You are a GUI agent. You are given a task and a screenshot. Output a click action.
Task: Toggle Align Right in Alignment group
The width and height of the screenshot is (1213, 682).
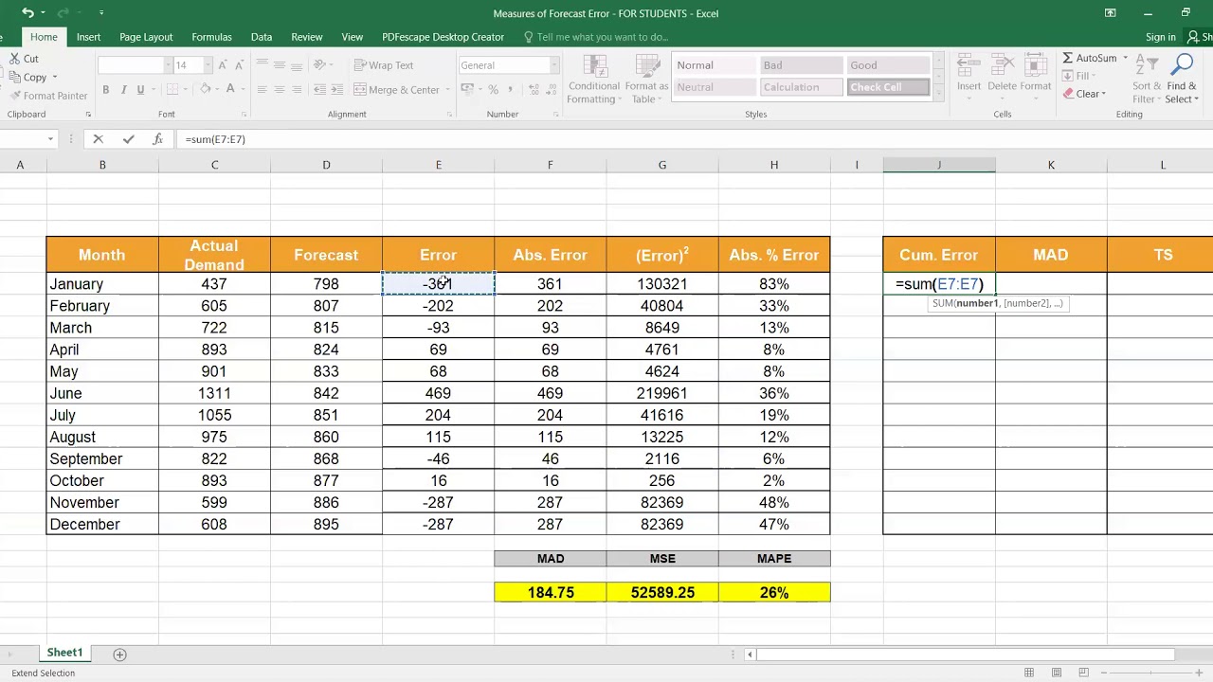pyautogui.click(x=297, y=90)
